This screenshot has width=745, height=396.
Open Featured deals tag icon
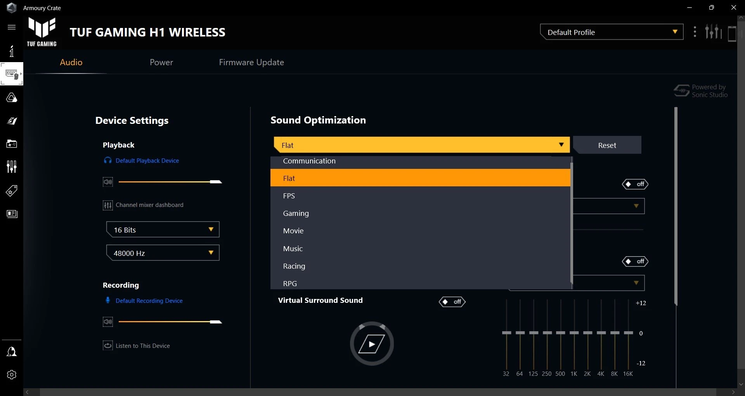click(x=12, y=191)
